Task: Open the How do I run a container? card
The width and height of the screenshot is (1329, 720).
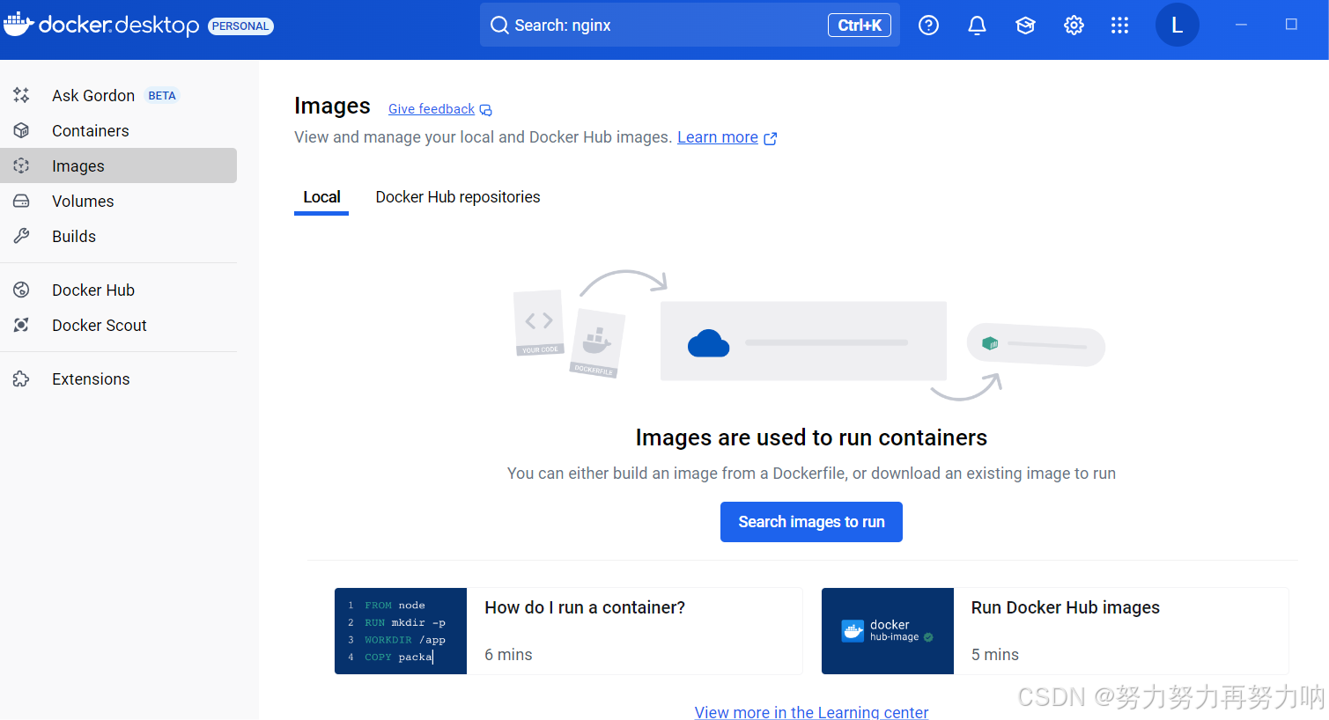Action: coord(568,631)
